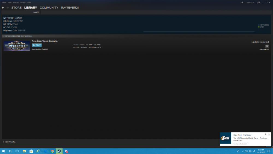273x154 pixels.
Task: Click the back navigation arrow
Action: tap(3, 8)
